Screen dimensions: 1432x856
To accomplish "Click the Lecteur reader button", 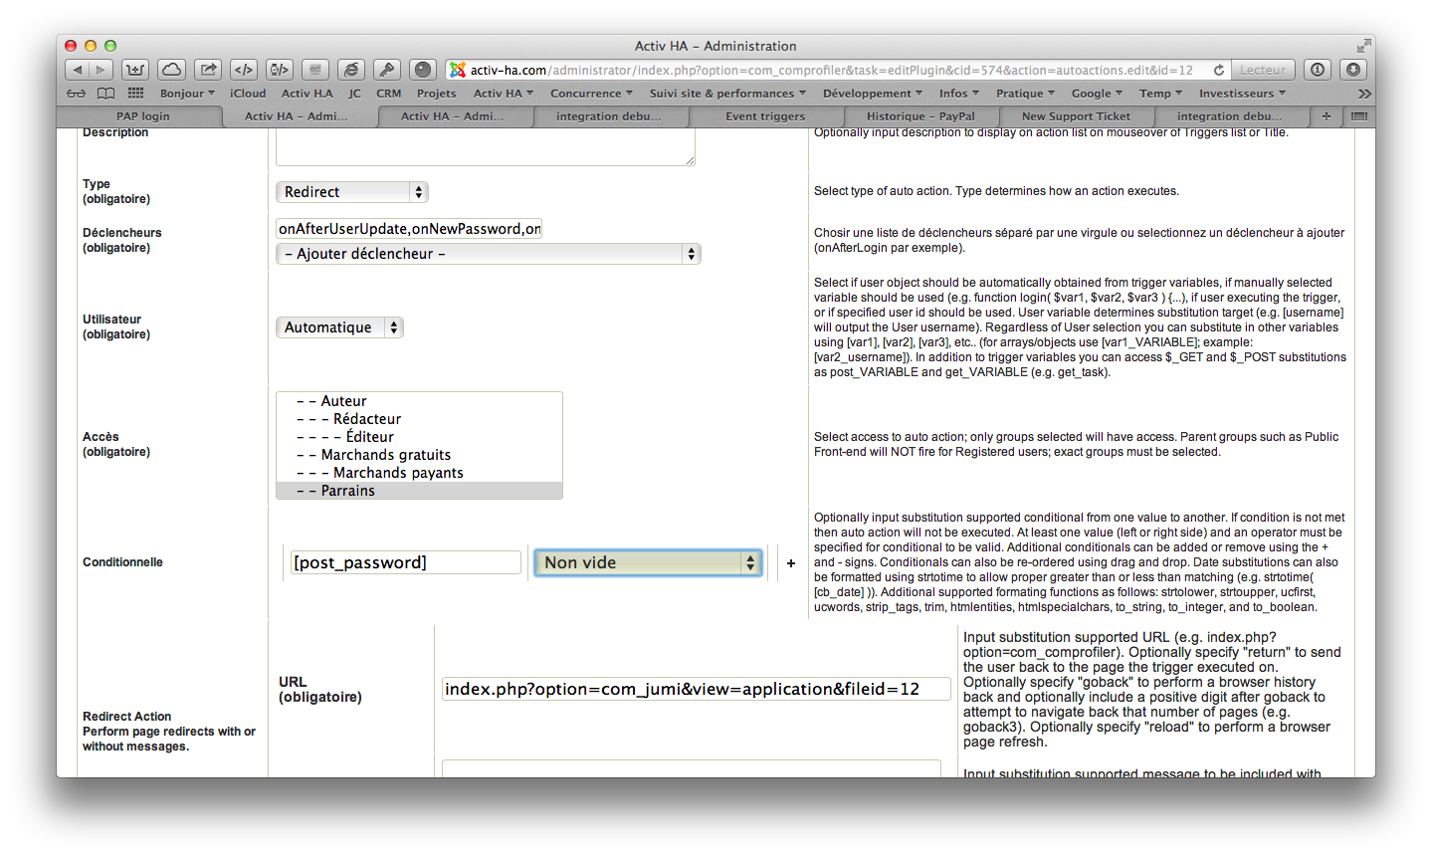I will [x=1263, y=70].
